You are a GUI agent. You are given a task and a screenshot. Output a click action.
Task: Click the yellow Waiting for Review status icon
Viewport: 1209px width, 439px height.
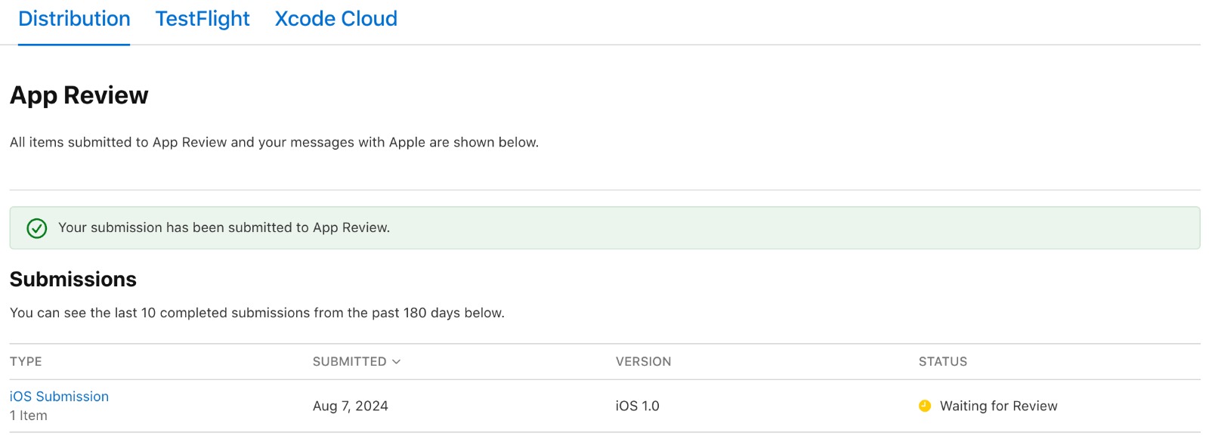pyautogui.click(x=925, y=406)
